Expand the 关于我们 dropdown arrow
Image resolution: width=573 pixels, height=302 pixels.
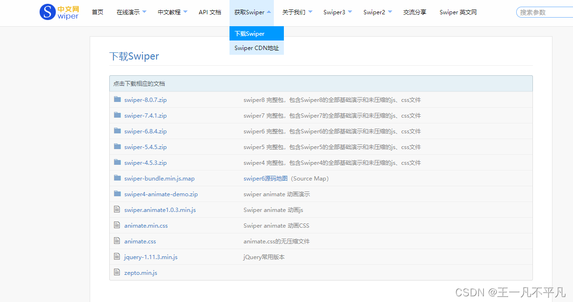click(310, 12)
